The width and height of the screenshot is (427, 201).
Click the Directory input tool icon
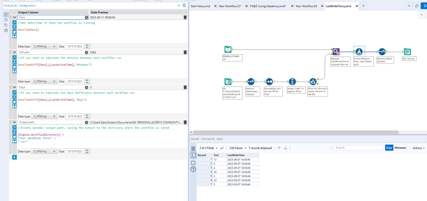[229, 82]
